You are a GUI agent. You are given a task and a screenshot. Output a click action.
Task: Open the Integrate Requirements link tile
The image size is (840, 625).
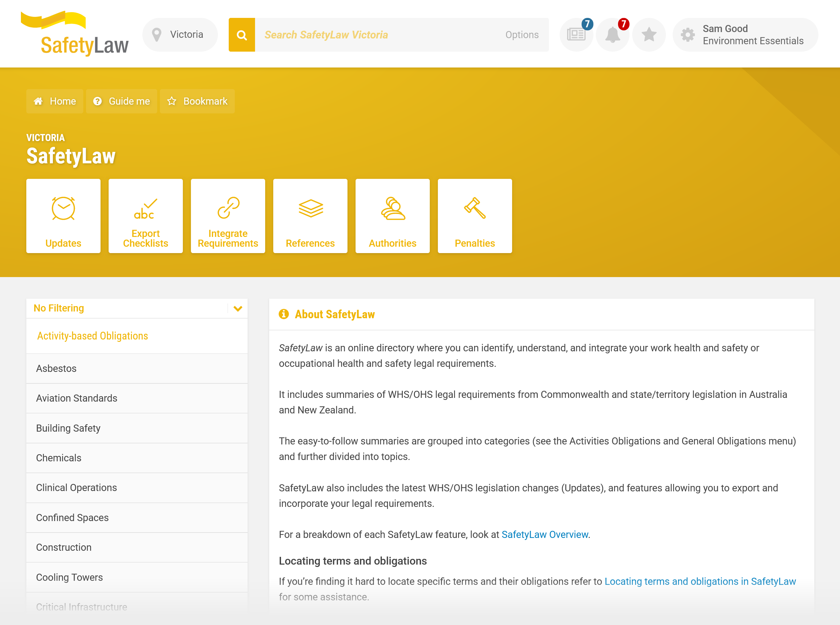(x=228, y=216)
